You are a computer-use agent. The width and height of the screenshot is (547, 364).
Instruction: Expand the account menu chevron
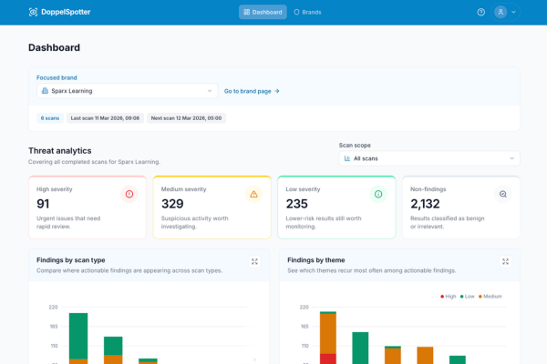tap(513, 12)
